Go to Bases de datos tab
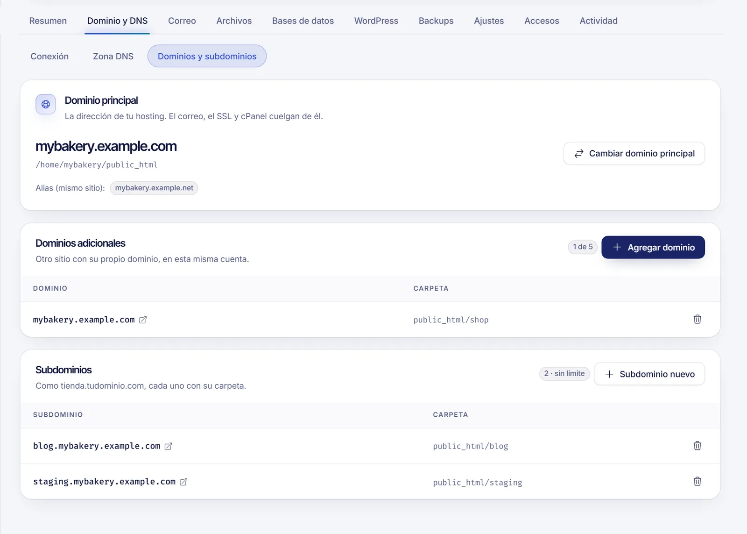This screenshot has height=534, width=747. 303,21
